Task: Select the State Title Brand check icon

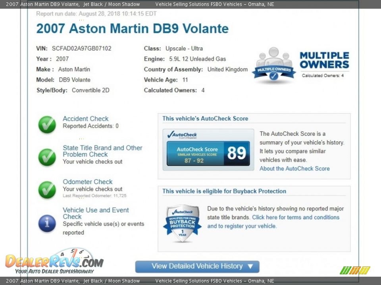Action: (x=47, y=157)
